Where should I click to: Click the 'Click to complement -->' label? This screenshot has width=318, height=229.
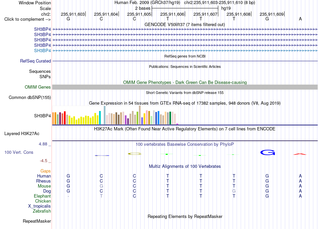[27, 19]
